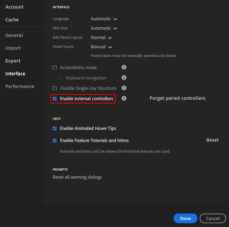This screenshot has width=229, height=227.
Task: Check Disable Single-Key Shortcuts
Action: point(55,88)
